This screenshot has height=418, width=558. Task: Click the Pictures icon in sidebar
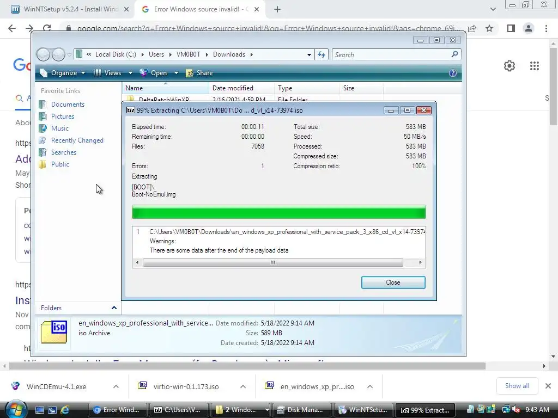(43, 116)
